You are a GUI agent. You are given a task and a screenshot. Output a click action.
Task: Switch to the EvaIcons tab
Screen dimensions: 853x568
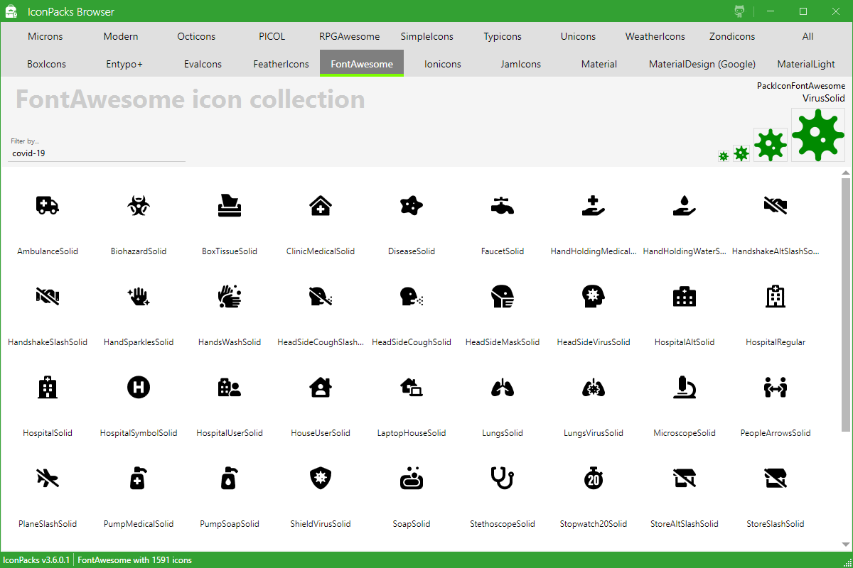203,64
